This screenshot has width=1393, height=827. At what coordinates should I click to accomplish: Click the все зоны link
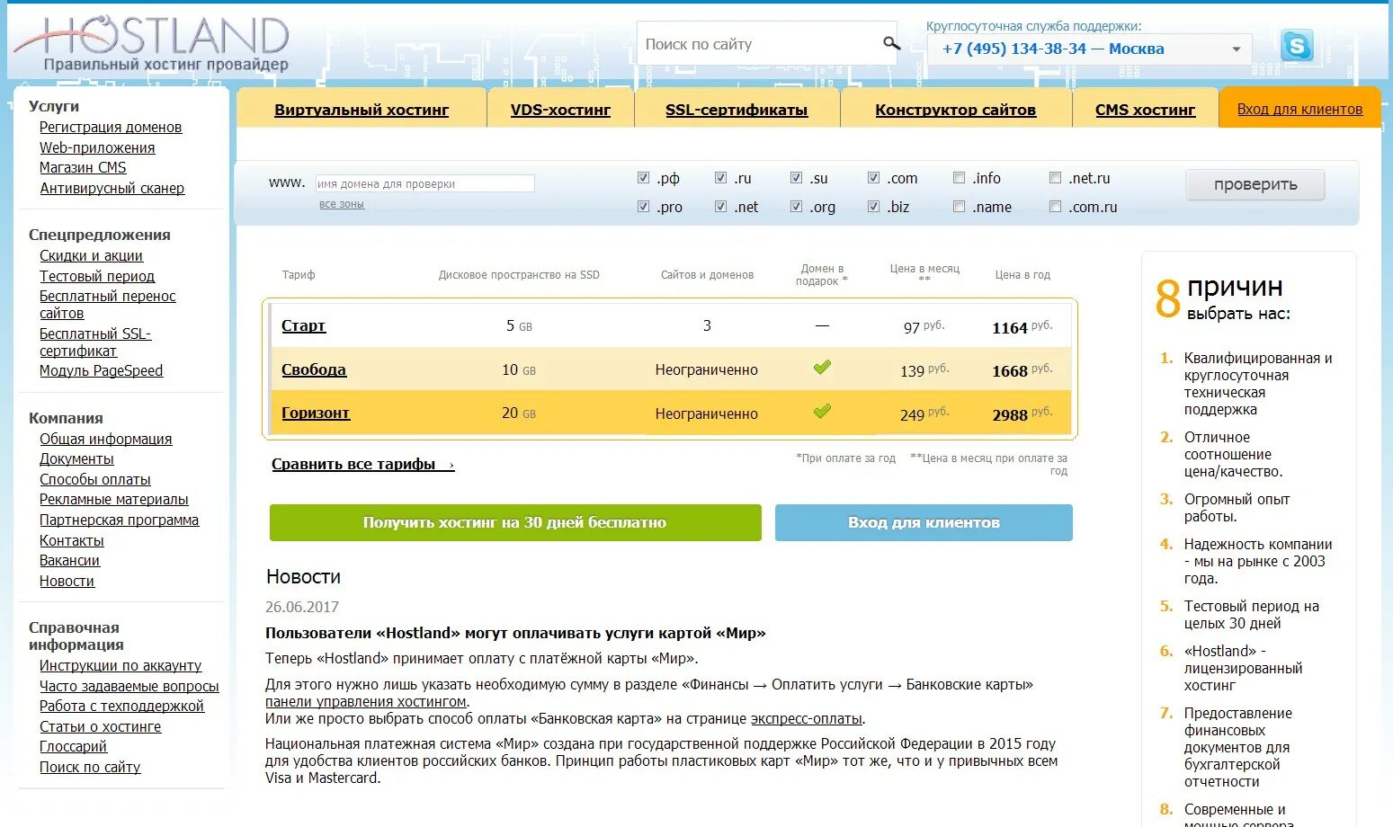click(342, 204)
